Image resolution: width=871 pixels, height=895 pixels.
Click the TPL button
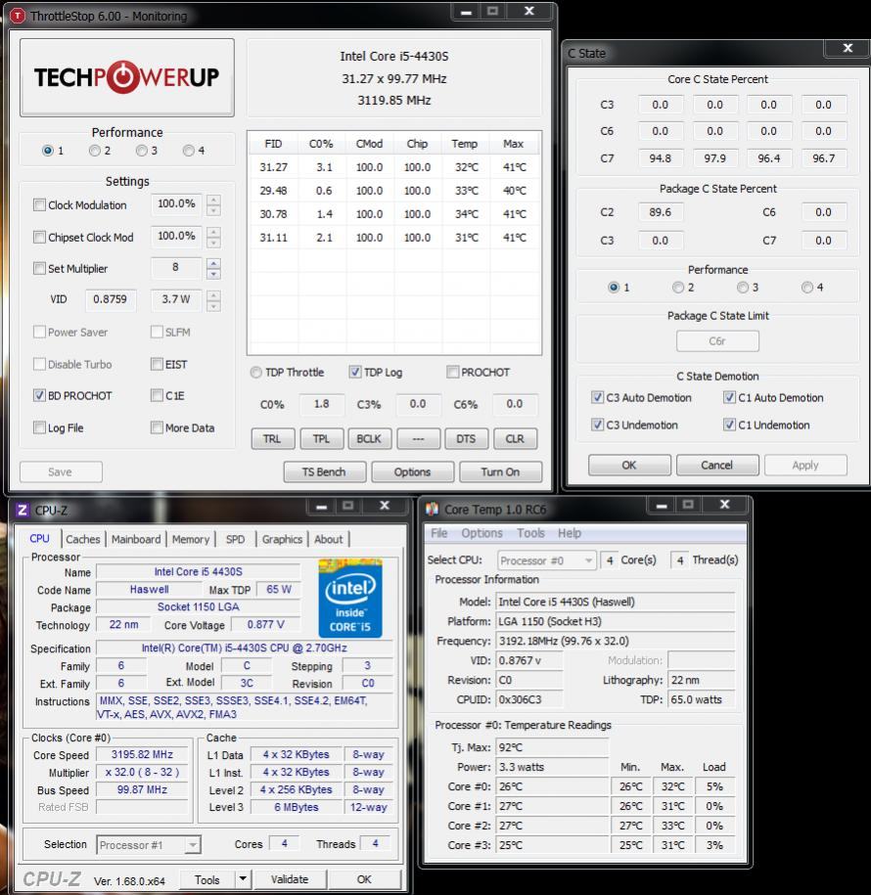321,438
